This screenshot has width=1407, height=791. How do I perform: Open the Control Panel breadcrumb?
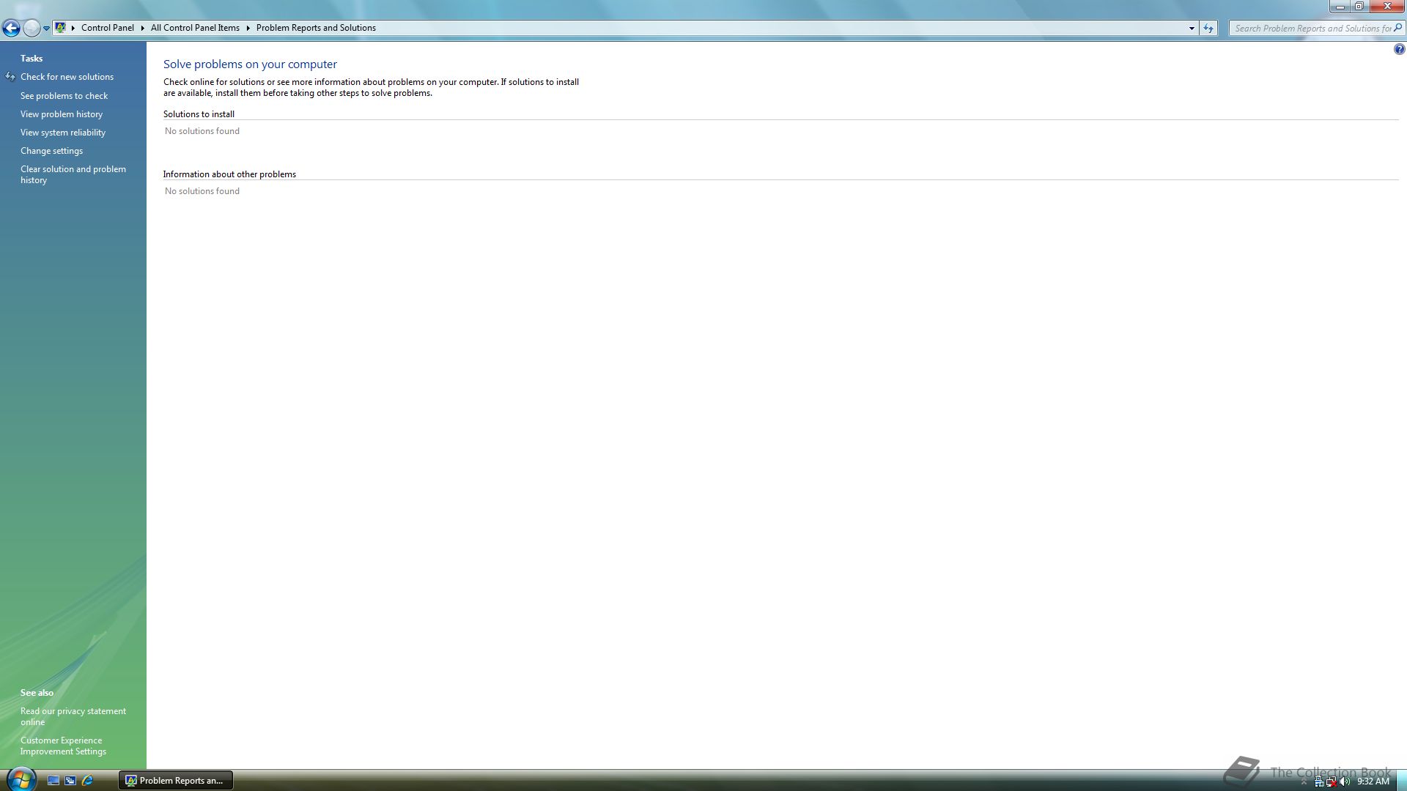click(108, 28)
